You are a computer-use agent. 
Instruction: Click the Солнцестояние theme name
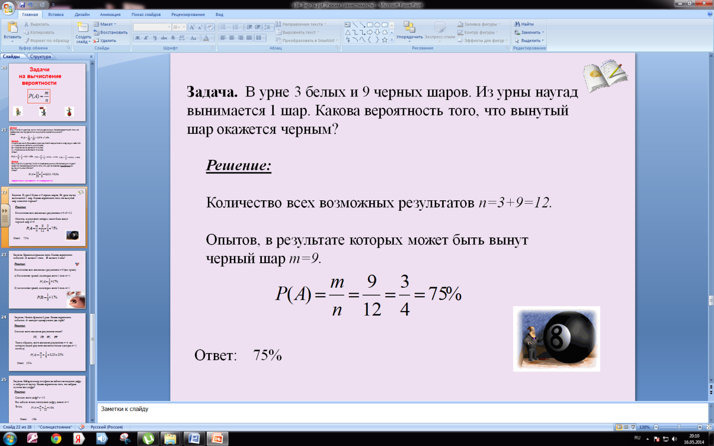(x=55, y=427)
